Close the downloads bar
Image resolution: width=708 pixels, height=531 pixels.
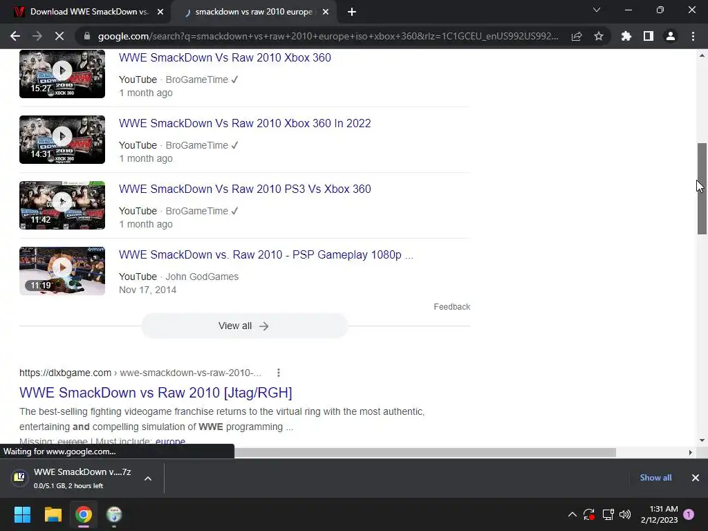coord(696,478)
